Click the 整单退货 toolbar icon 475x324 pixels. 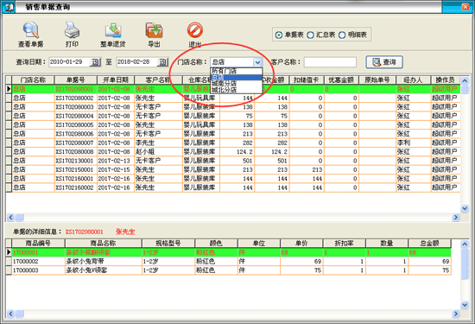point(113,30)
